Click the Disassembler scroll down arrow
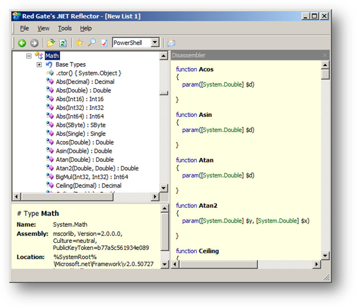Screen dimensions: 356x307 [x=325, y=255]
